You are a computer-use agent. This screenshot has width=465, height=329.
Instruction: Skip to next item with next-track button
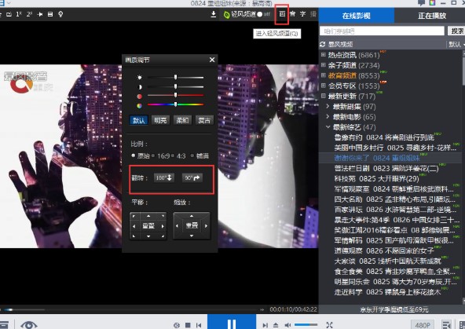(x=265, y=325)
